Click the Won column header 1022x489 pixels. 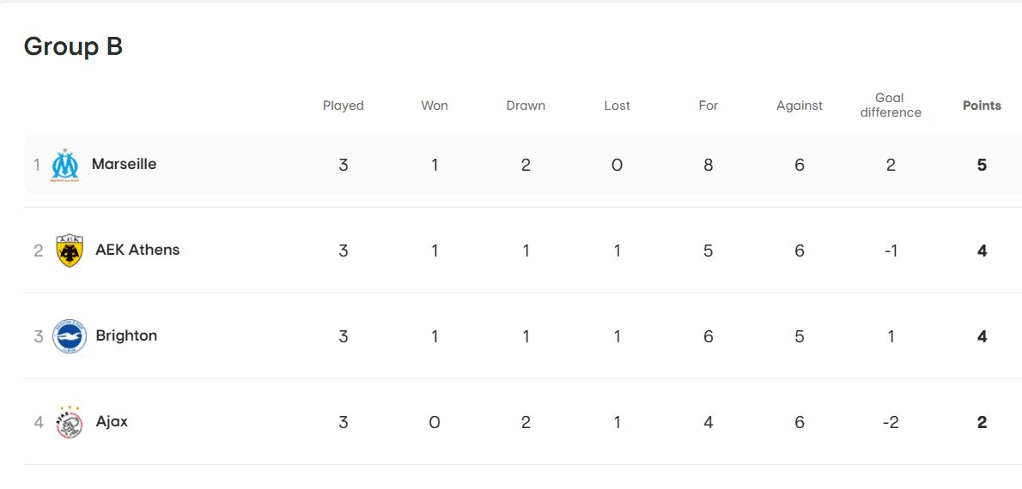(435, 106)
